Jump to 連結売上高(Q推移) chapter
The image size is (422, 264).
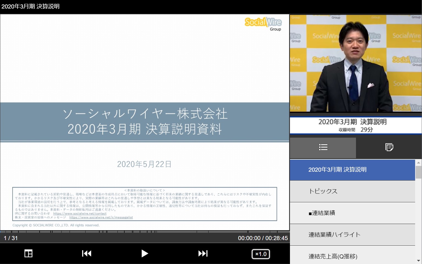(352, 255)
